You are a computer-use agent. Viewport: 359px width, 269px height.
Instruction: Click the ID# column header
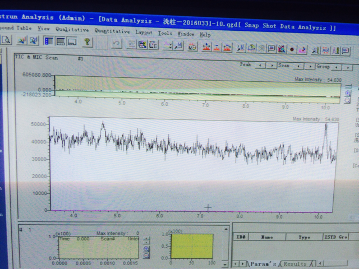coord(241,236)
